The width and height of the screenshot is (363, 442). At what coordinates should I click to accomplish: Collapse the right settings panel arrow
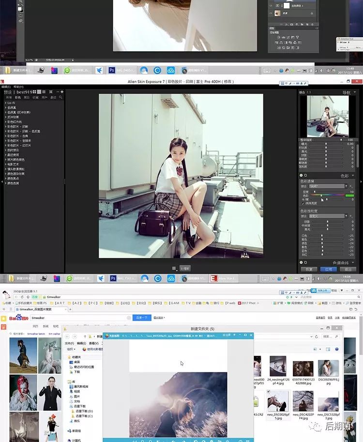point(361,182)
